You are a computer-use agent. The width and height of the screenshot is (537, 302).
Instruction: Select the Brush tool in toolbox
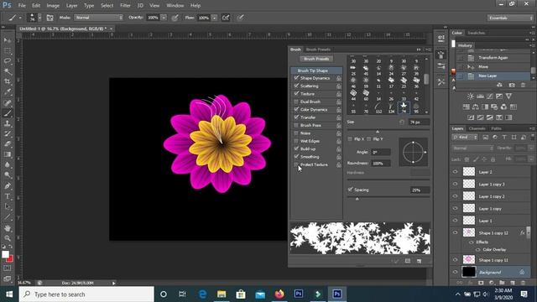click(x=8, y=113)
